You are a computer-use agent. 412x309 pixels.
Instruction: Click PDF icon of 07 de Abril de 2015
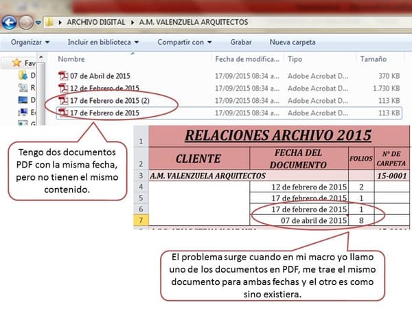coord(63,76)
